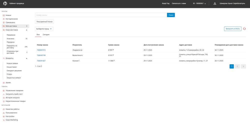Screen dimensions: 250x123
Task: Click the blue Поиск button
Action: coord(171,15)
